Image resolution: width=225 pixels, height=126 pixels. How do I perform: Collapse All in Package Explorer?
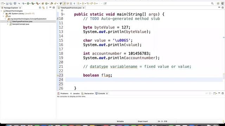40,8
